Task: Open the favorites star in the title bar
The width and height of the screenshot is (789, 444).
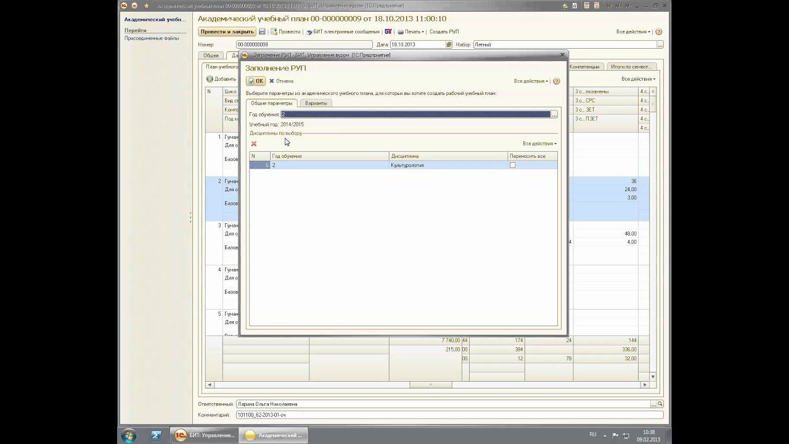Action: (146, 6)
